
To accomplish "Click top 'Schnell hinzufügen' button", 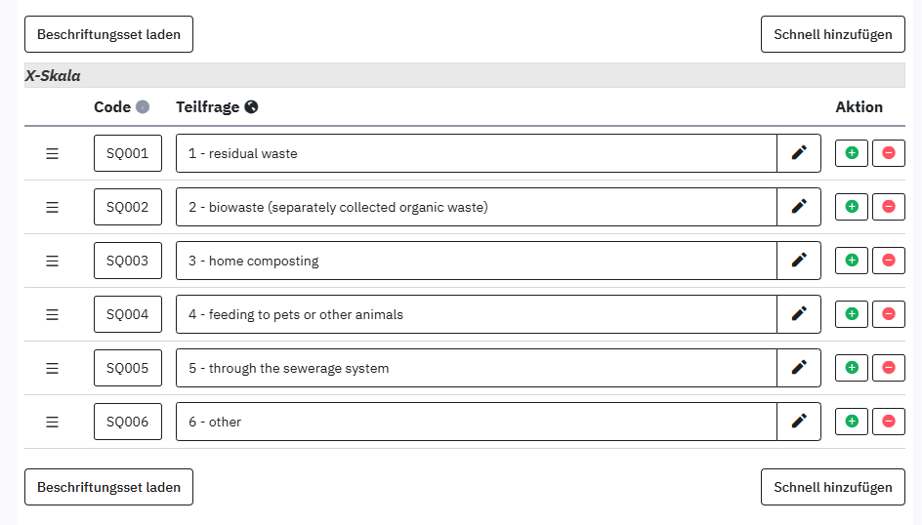I will [x=832, y=34].
